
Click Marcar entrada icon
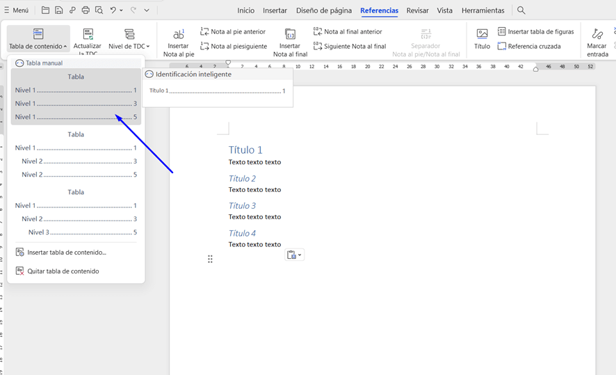point(597,34)
